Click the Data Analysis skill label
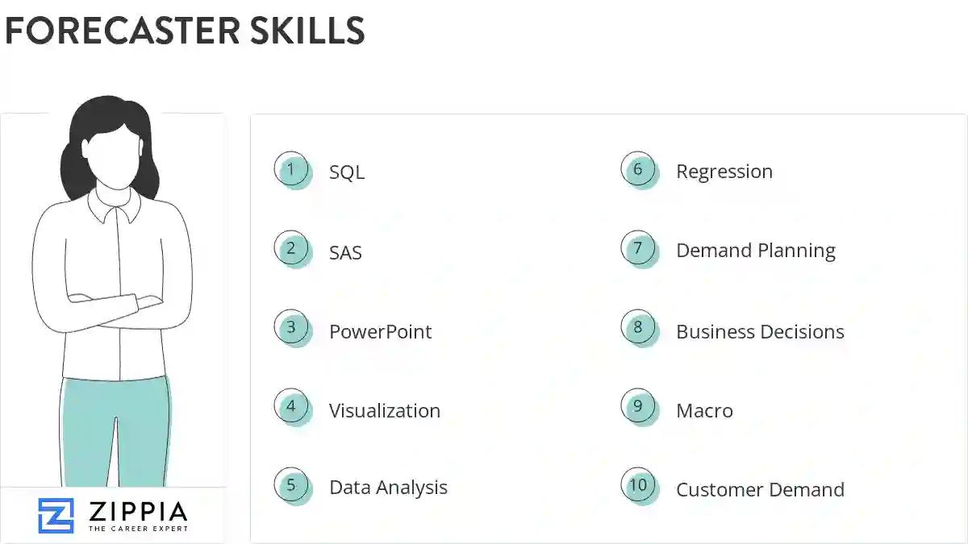 click(x=388, y=488)
